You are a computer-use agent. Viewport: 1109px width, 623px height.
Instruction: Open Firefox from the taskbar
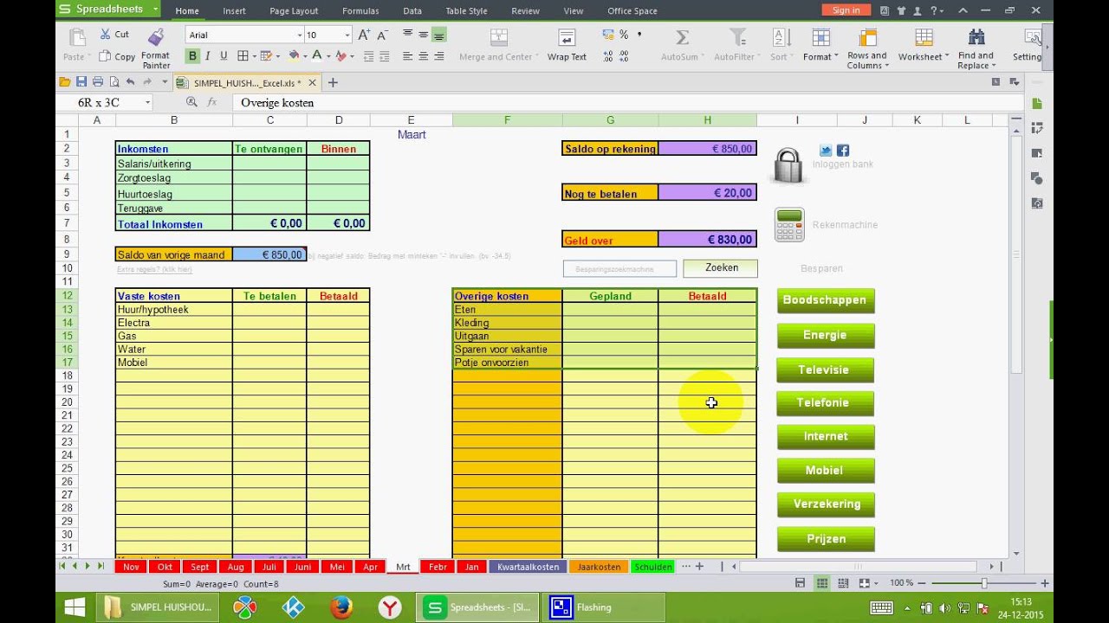click(341, 607)
